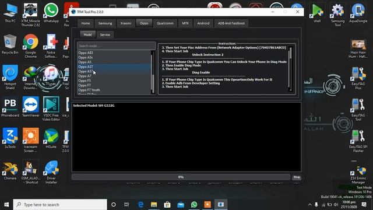Viewport: 373px width, 210px height.
Task: Click the taskbar search box
Action: [60, 205]
